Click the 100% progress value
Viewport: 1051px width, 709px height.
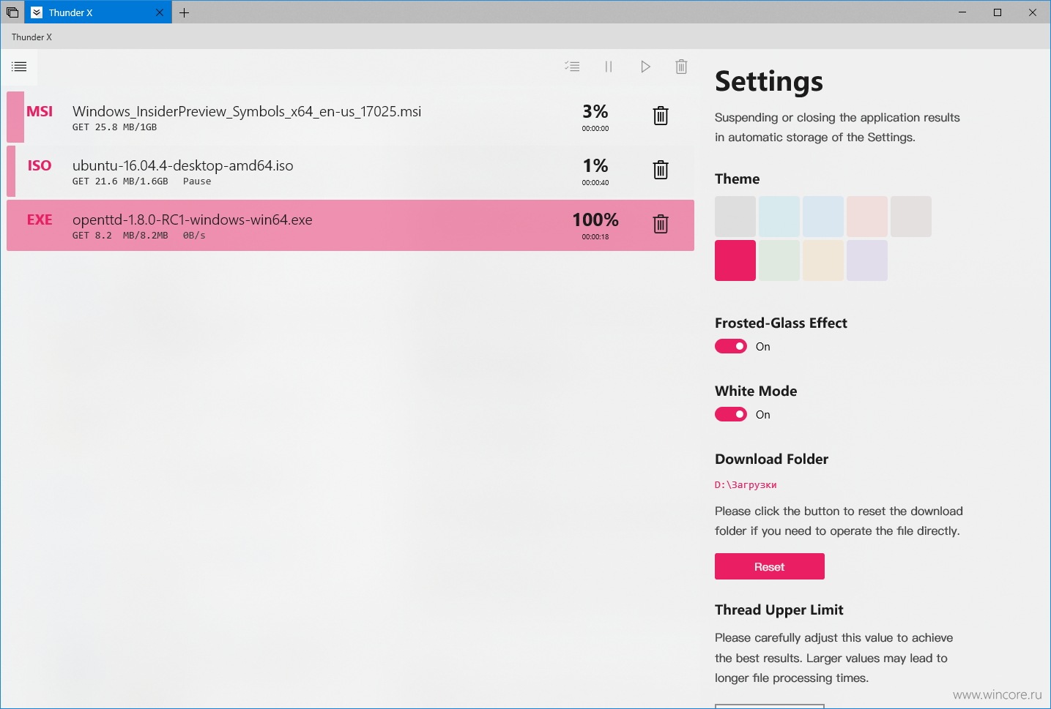pos(595,220)
